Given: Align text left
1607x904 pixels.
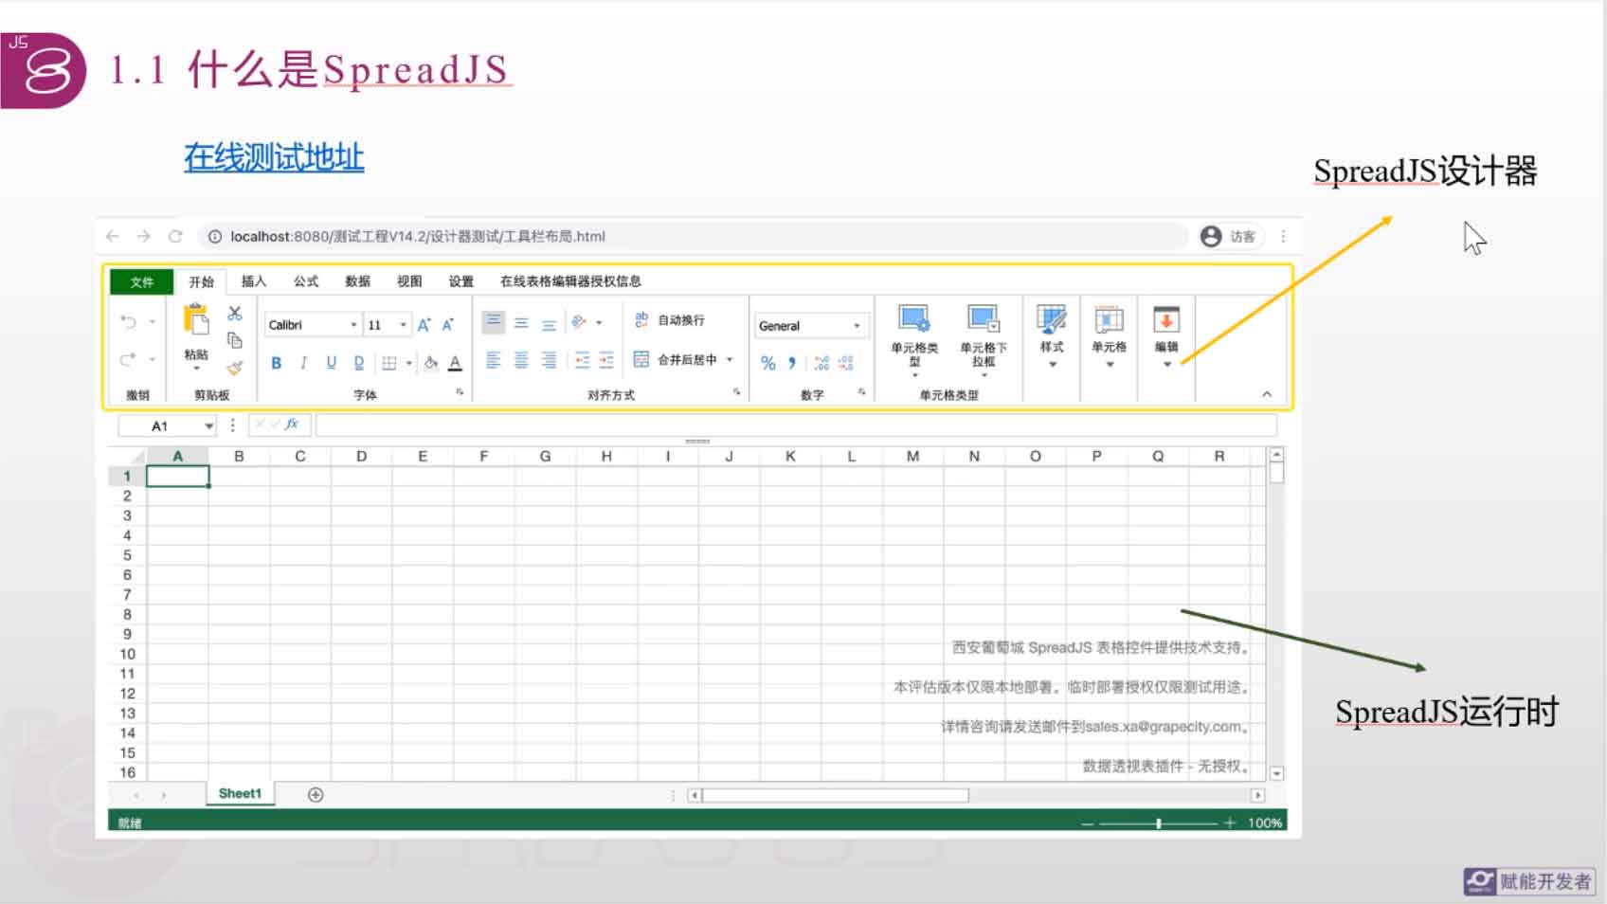Looking at the screenshot, I should (494, 360).
